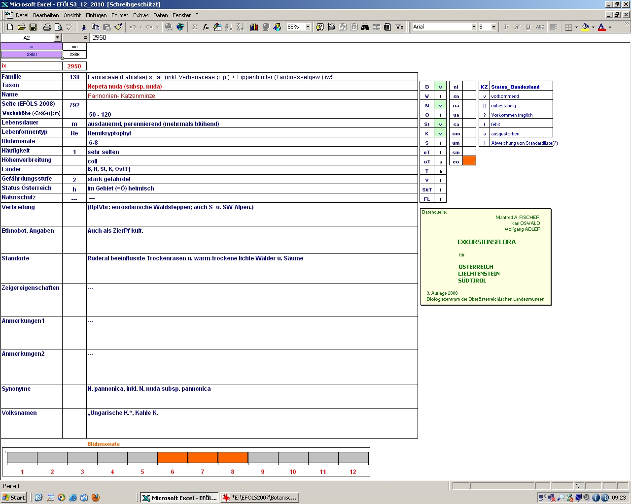Click the New workbook icon
This screenshot has width=631, height=504.
[x=10, y=27]
